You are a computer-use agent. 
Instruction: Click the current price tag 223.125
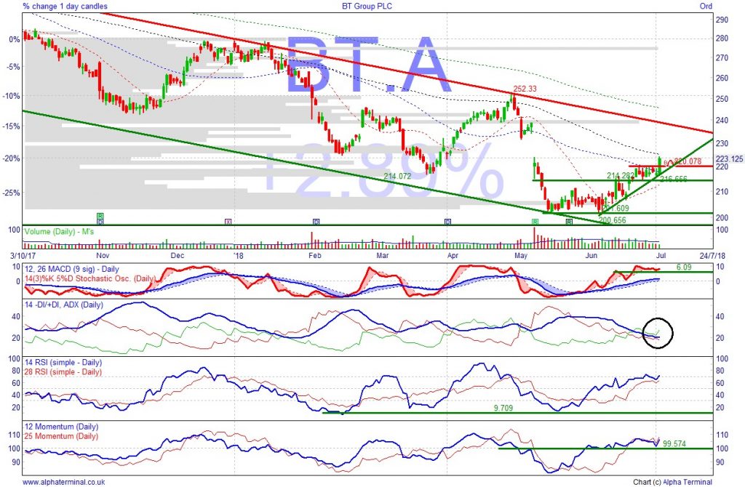pyautogui.click(x=729, y=158)
